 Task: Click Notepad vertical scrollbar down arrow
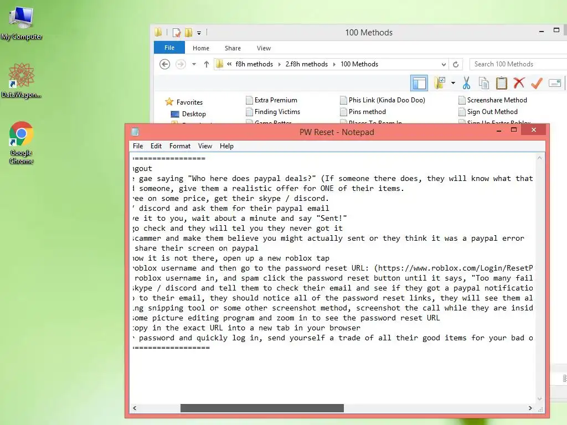[x=539, y=399]
